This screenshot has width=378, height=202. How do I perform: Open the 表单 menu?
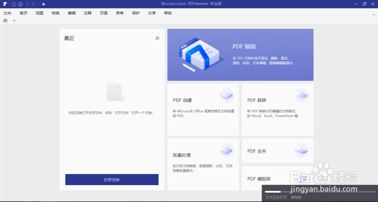120,13
